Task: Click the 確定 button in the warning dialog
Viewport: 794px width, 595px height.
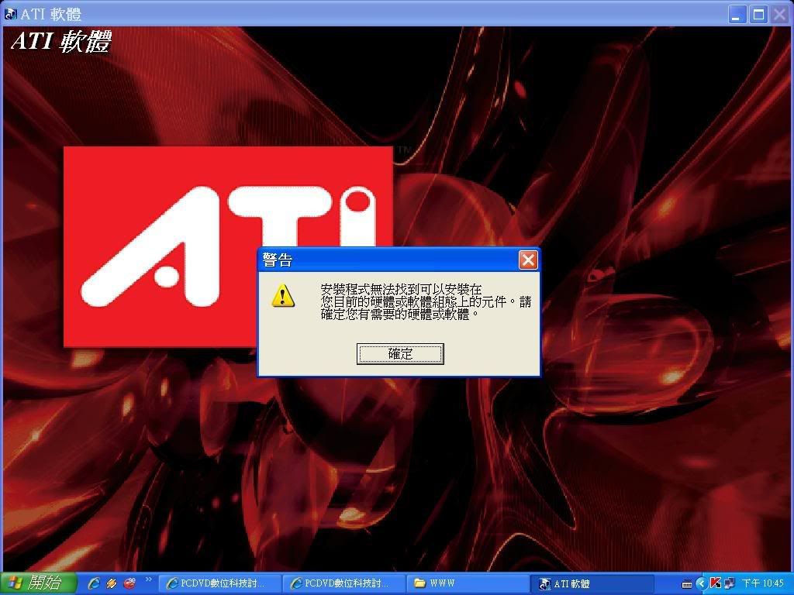Action: 400,354
